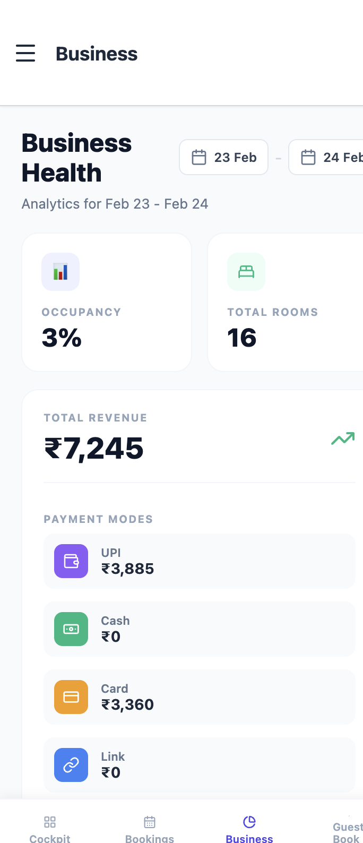The width and height of the screenshot is (363, 843).
Task: Click the green Cash banknote icon
Action: click(71, 629)
